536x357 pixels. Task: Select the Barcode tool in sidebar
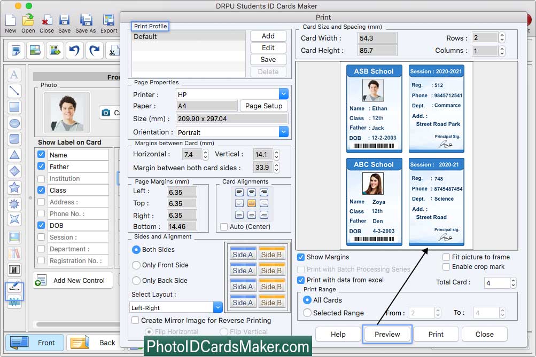point(14,269)
